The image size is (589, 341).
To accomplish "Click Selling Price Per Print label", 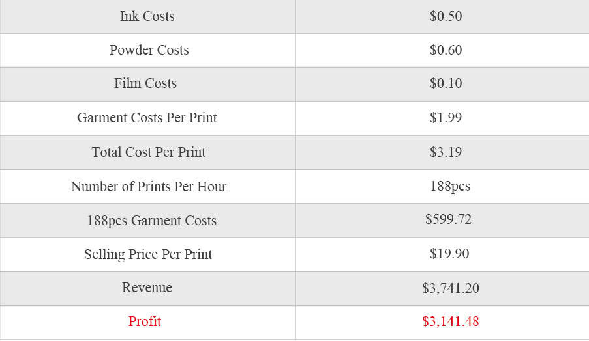I will tap(148, 254).
